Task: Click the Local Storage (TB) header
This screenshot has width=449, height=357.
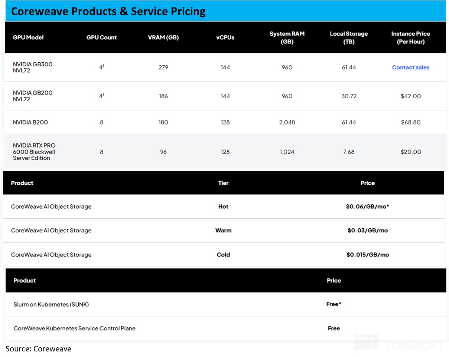Action: click(349, 37)
